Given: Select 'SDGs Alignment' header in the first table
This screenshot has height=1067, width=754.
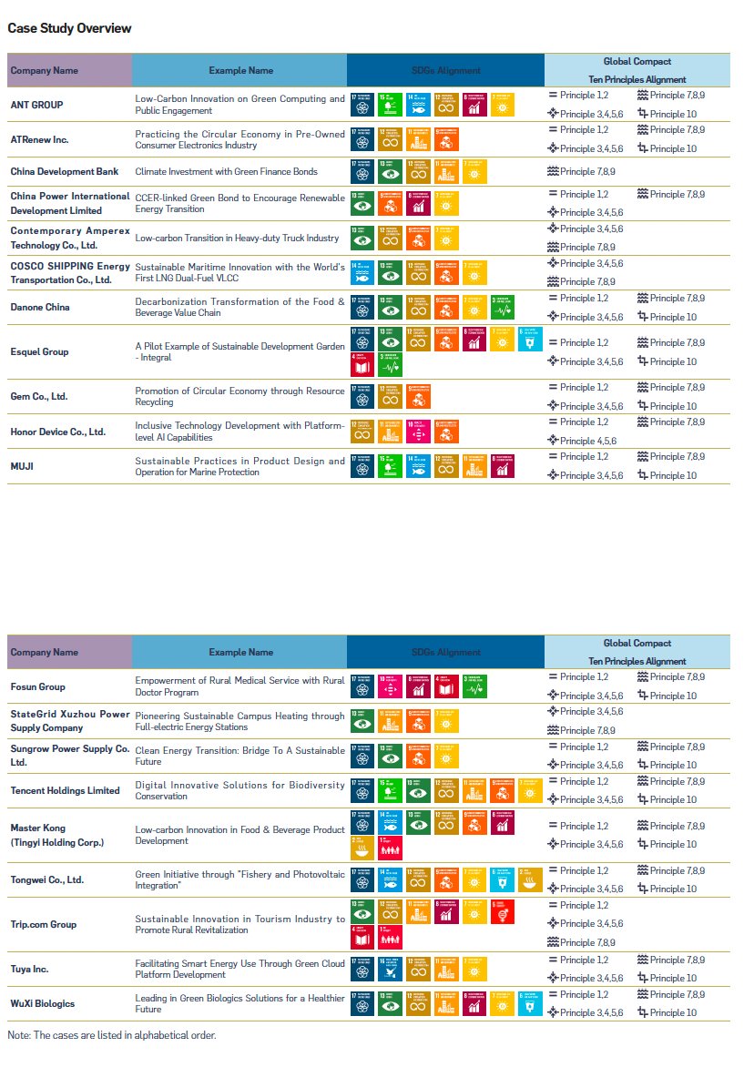Looking at the screenshot, I should click(x=445, y=70).
